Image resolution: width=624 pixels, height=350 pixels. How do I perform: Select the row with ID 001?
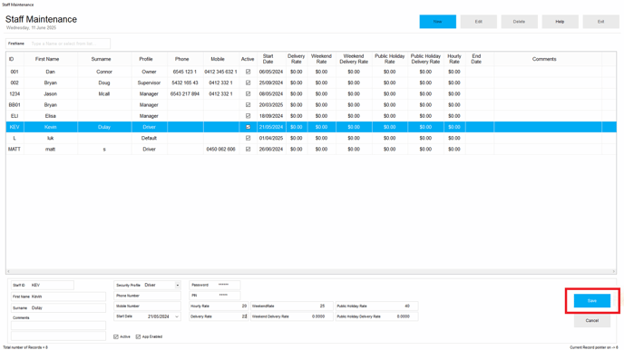pos(311,72)
